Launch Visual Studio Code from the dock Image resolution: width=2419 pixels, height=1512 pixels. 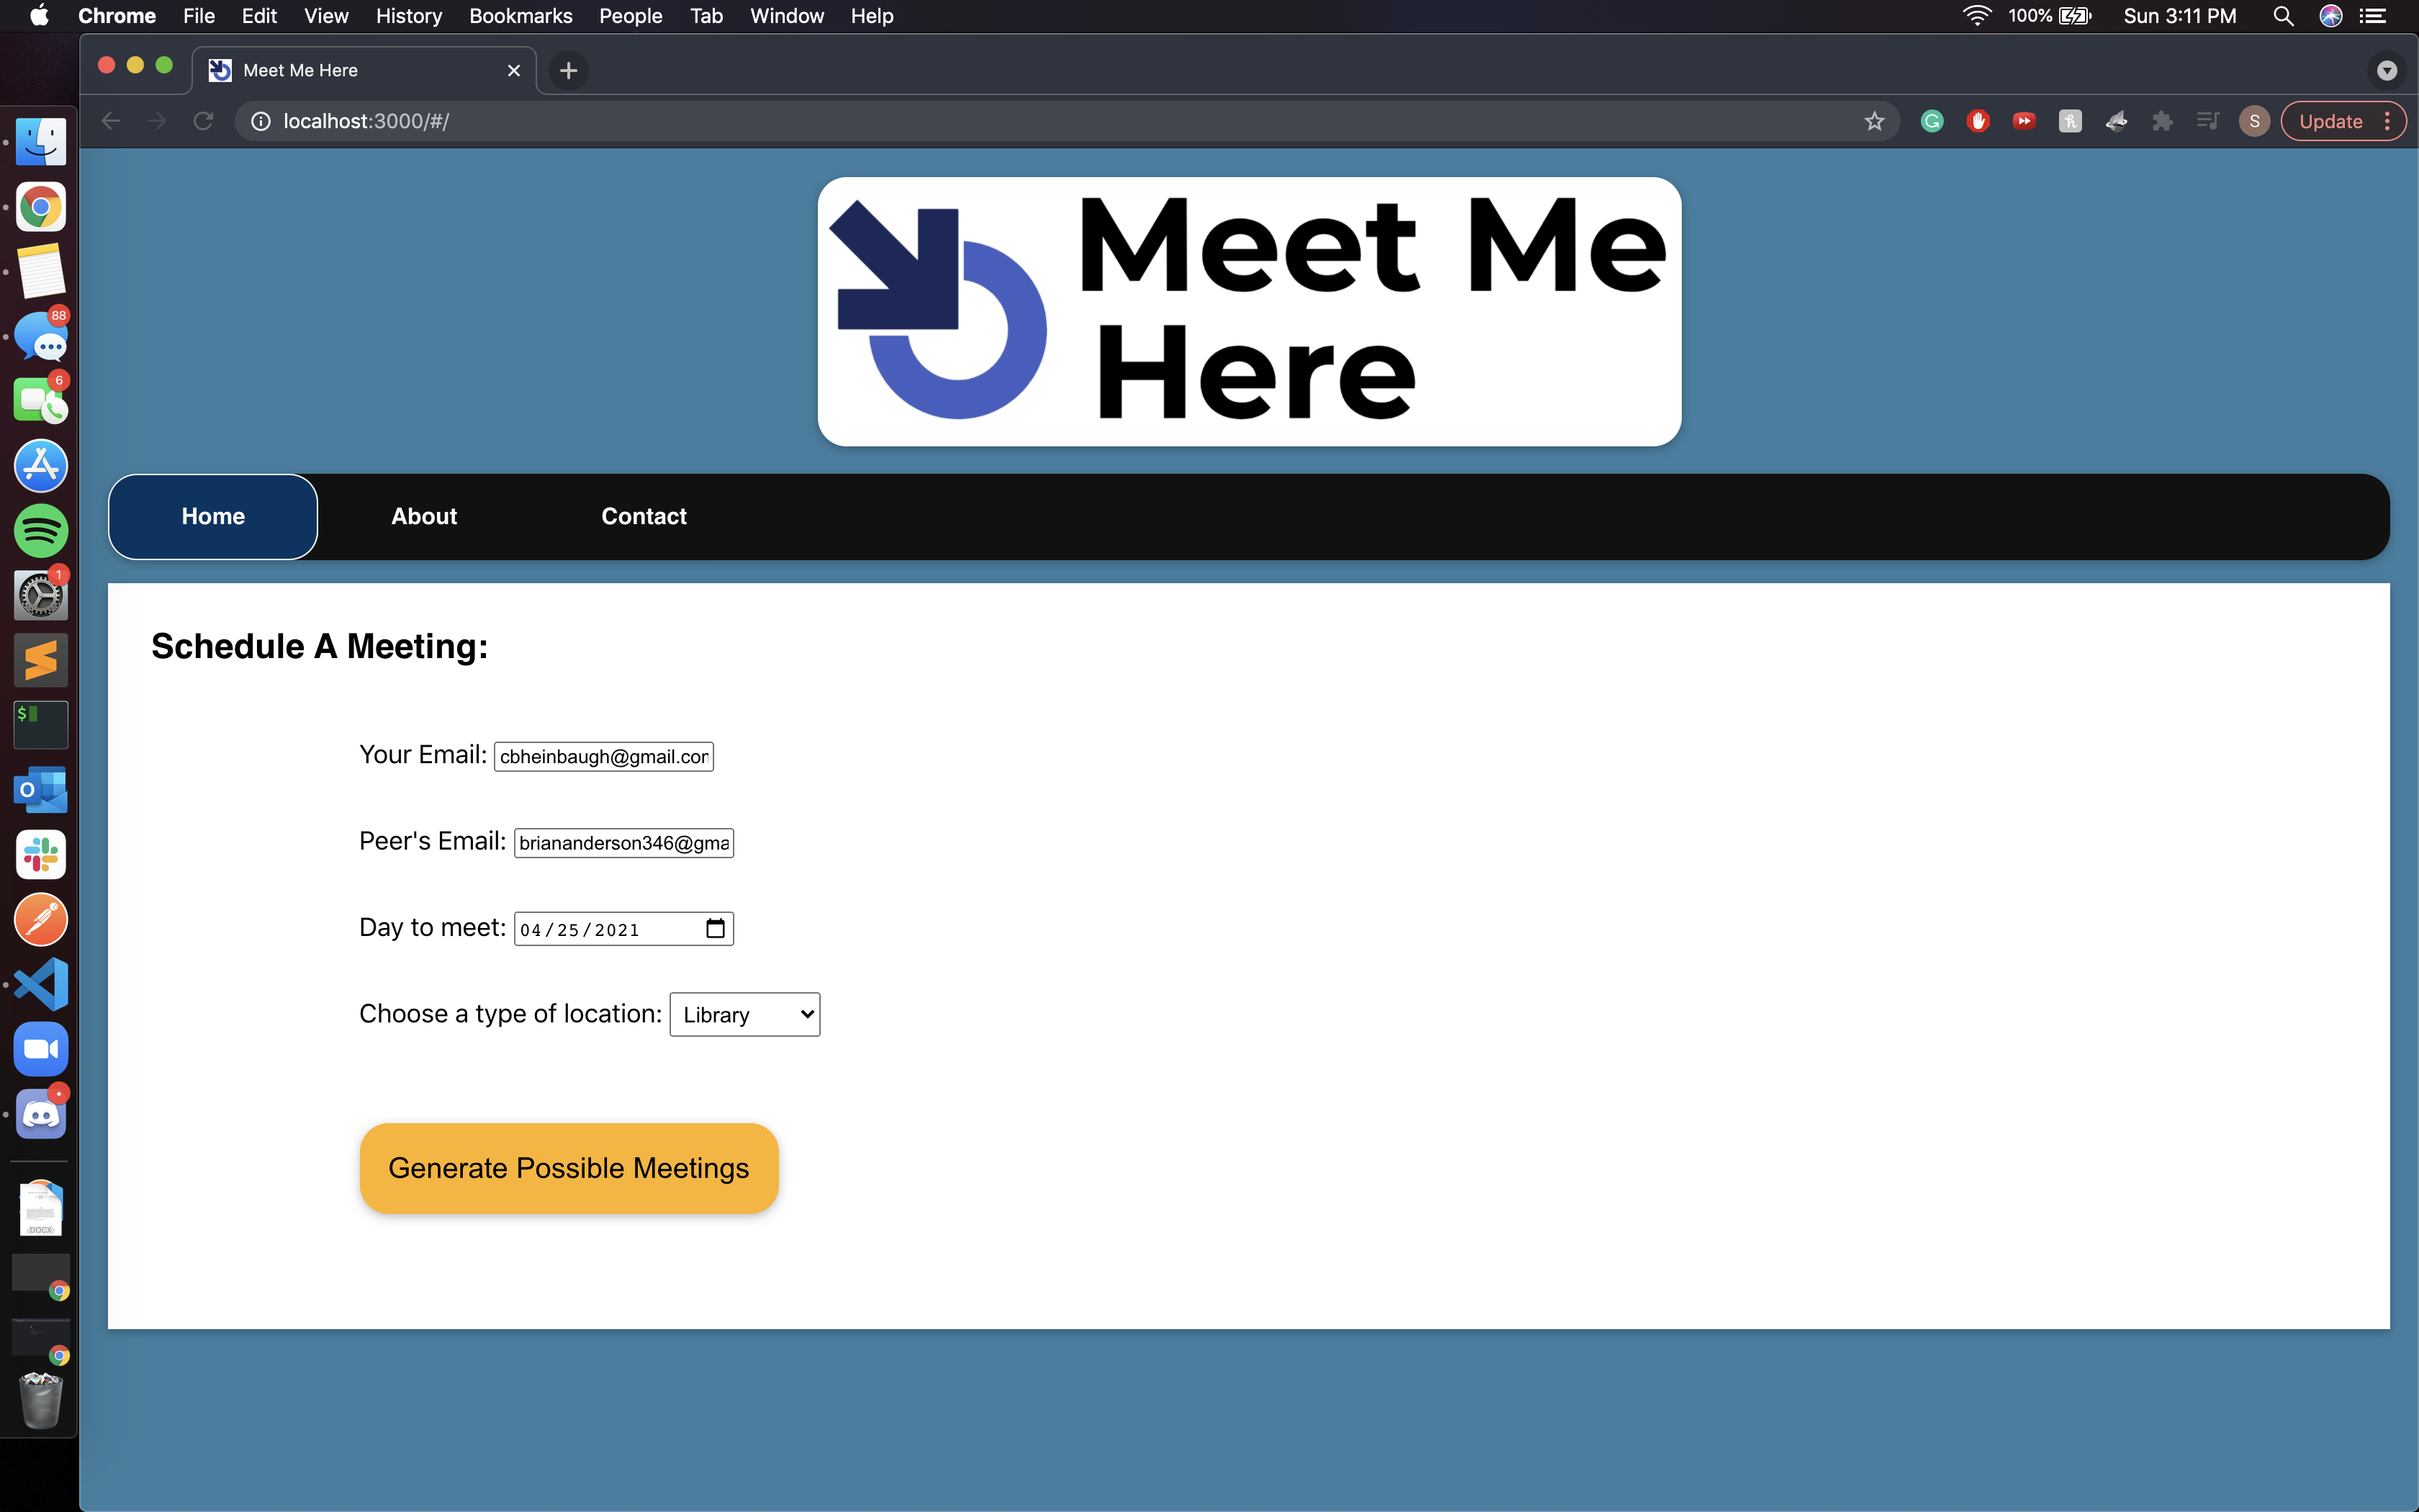[x=40, y=984]
